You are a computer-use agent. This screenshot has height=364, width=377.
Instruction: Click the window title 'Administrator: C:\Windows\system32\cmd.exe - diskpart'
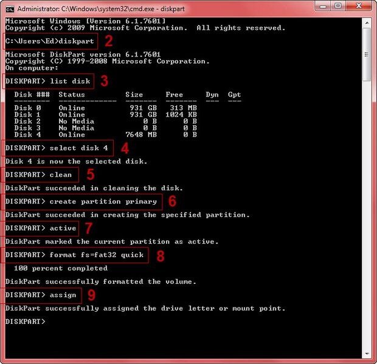pos(101,9)
